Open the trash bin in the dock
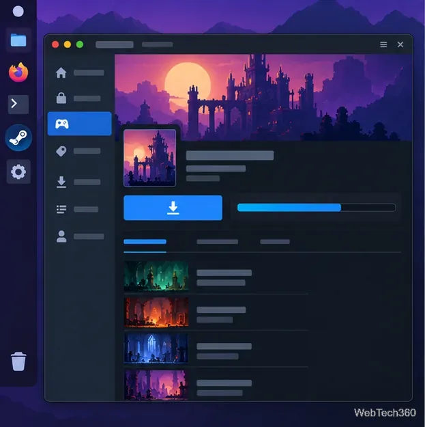The width and height of the screenshot is (425, 427). point(18,361)
